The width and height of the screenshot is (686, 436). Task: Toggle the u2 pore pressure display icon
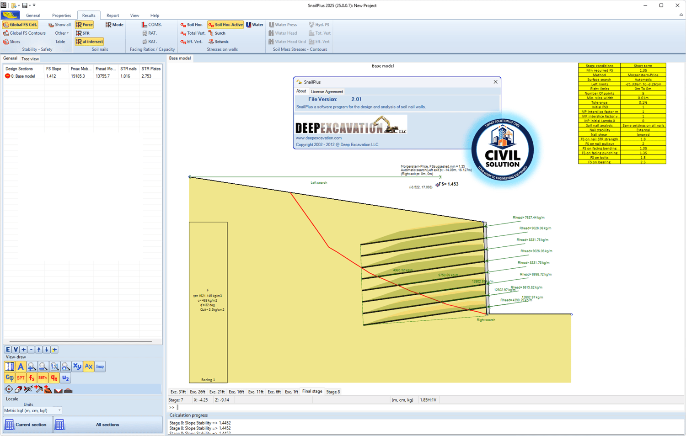[x=65, y=378]
